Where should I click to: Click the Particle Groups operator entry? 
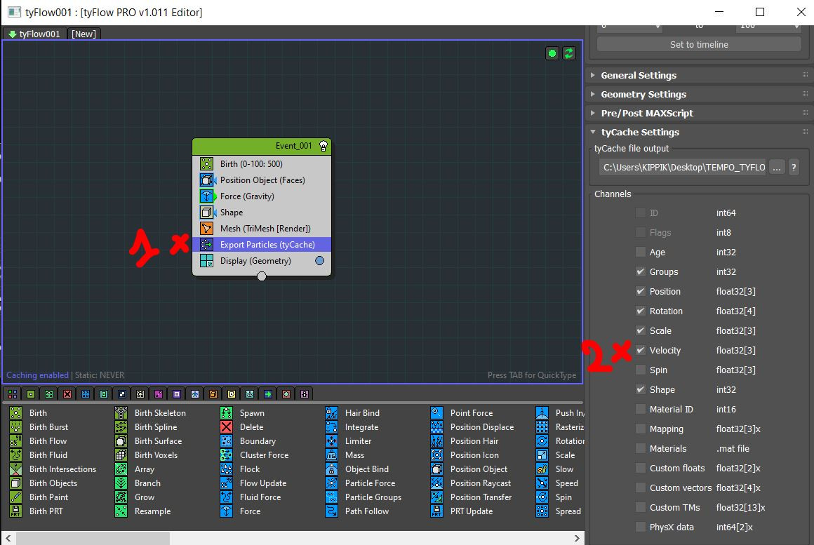(364, 497)
